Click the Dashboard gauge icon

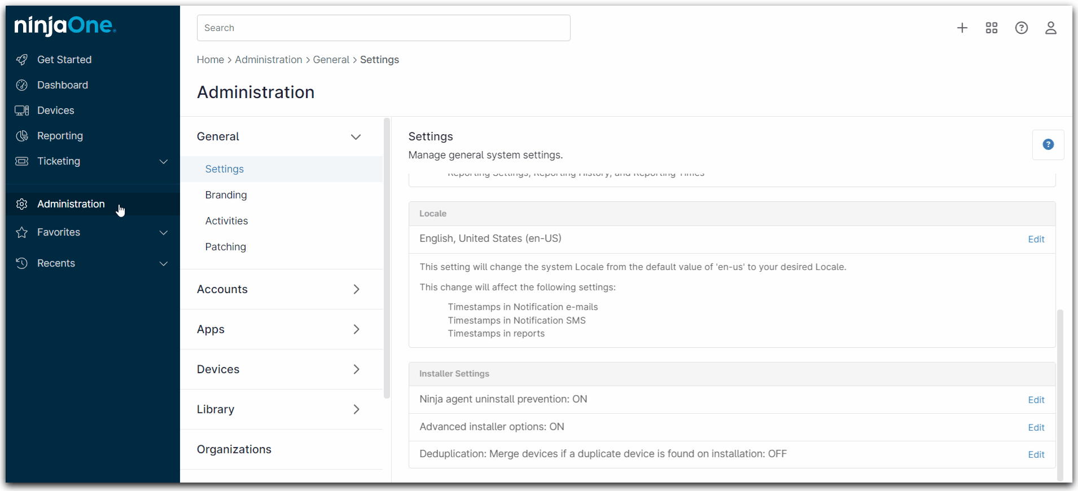[x=22, y=85]
